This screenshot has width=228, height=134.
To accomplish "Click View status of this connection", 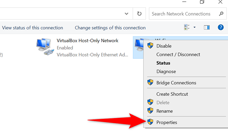I will tap(33, 28).
